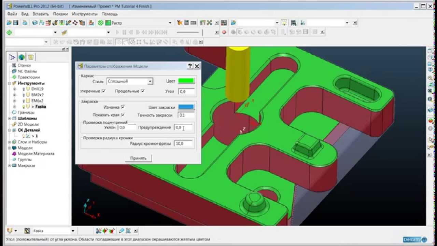Viewport: 437px width, 246px height.
Task: Click the calculator icon in the top toolbar
Action: [186, 23]
